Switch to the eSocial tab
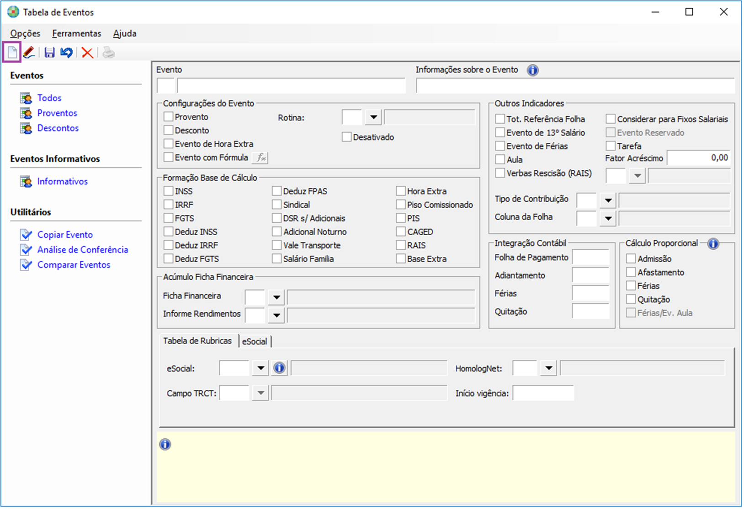Viewport: 744px width, 509px height. pyautogui.click(x=255, y=341)
